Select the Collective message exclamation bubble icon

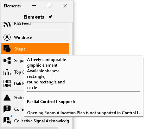pos(7,109)
